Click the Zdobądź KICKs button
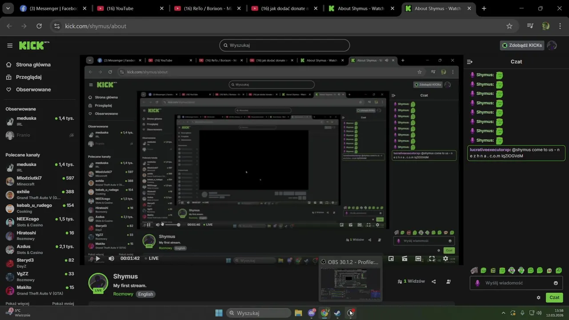Image resolution: width=569 pixels, height=320 pixels. click(522, 45)
